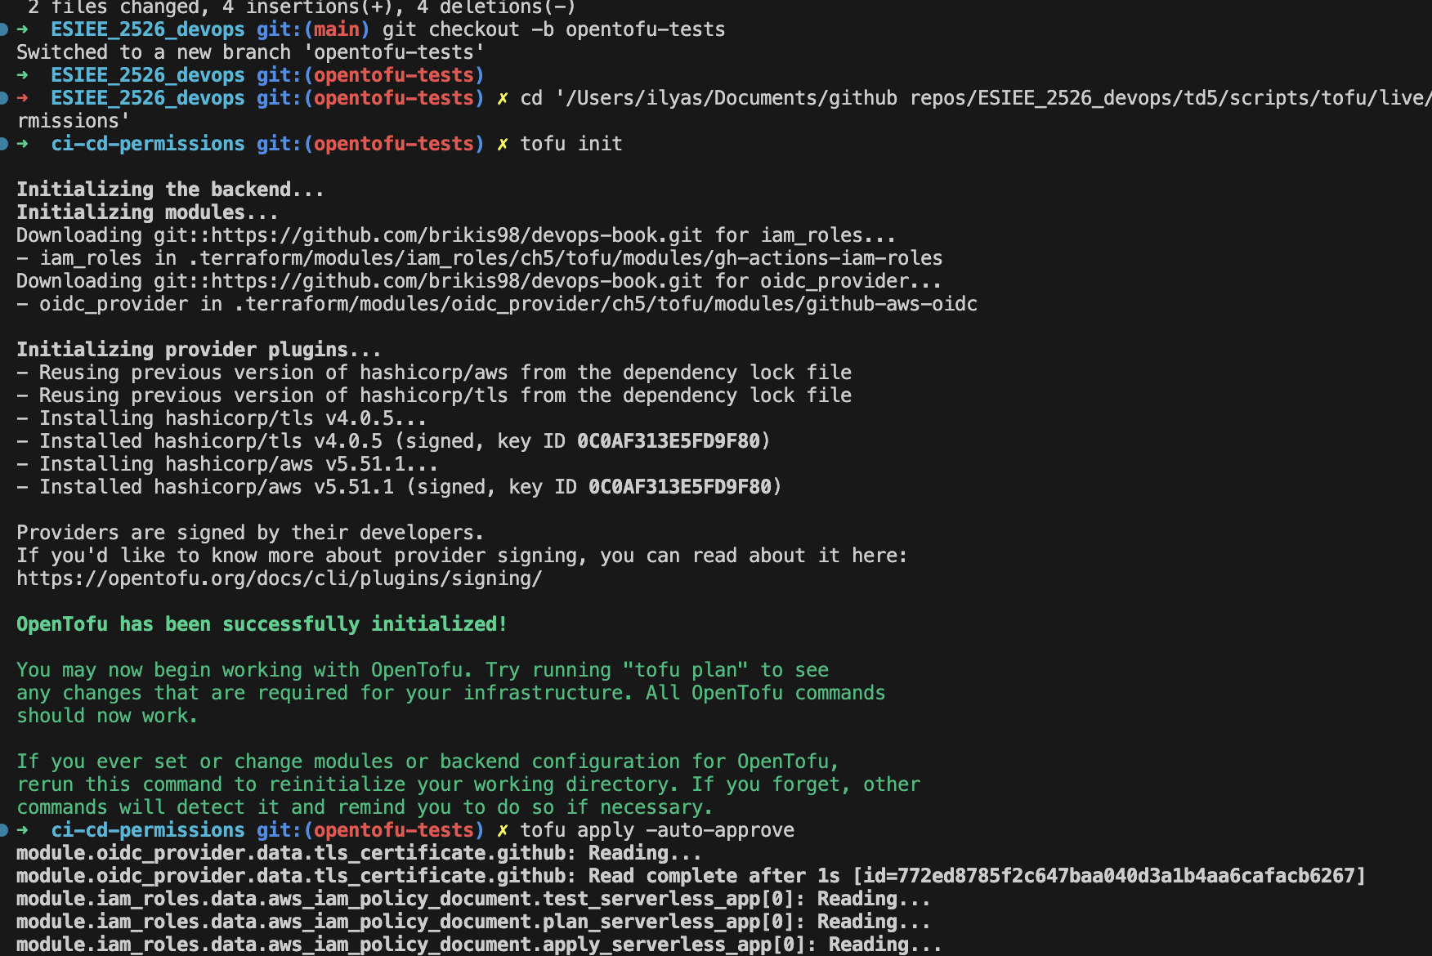The height and width of the screenshot is (956, 1432).
Task: Open the devops-book.git URL for oidc_provider
Action: point(427,282)
